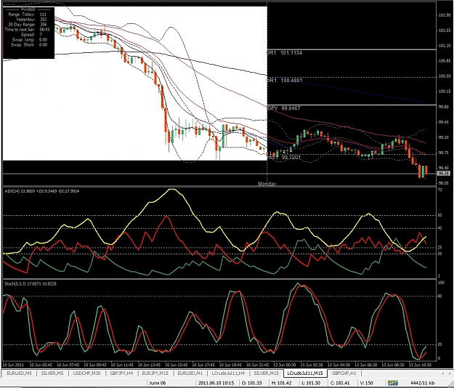The height and width of the screenshot is (388, 454).
Task: Open the EURJPY,M15 chart tab
Action: (x=155, y=373)
